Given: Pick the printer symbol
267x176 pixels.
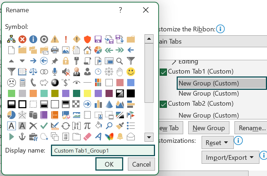Looking at the screenshot, I should coord(55,50).
